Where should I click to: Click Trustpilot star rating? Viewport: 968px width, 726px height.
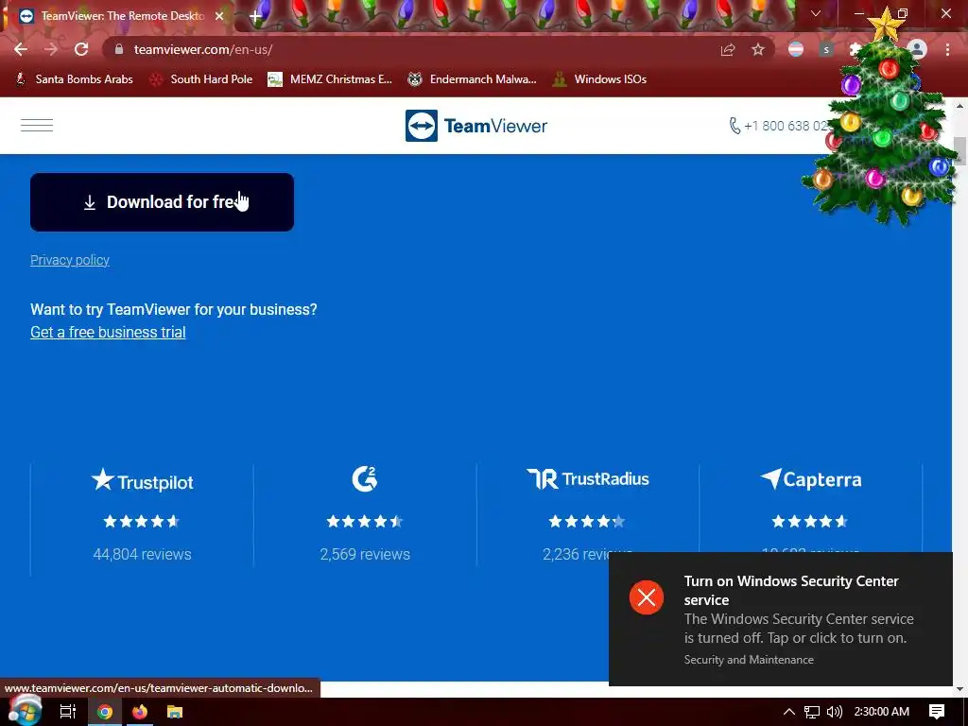click(x=142, y=522)
